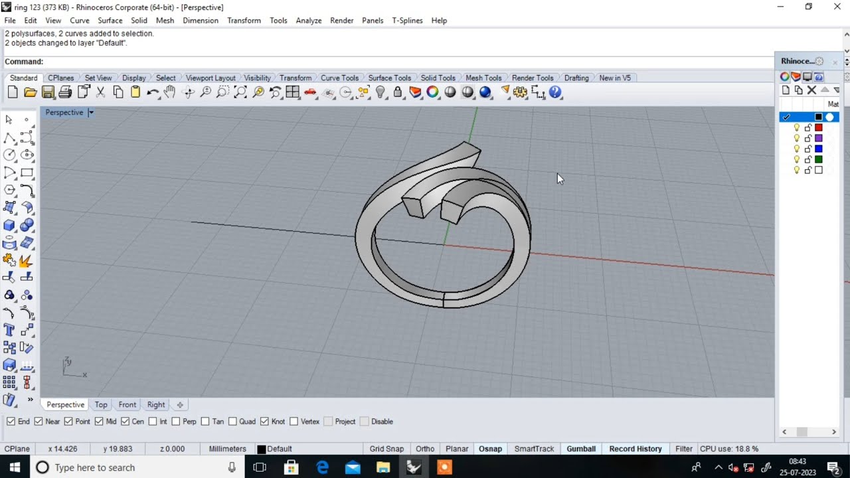Open the Curve menu
850x478 pixels.
[x=79, y=21]
